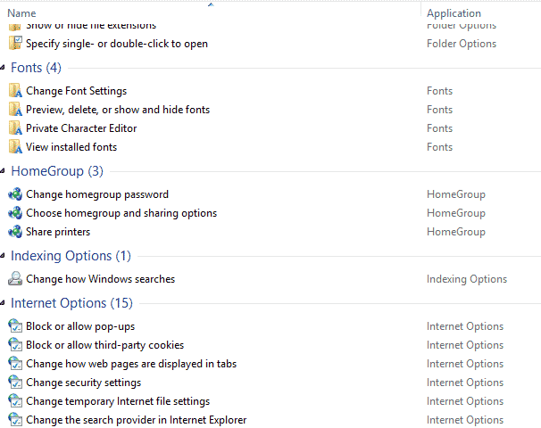Collapse the Fonts (4) group header
This screenshot has width=541, height=428.
pos(36,68)
